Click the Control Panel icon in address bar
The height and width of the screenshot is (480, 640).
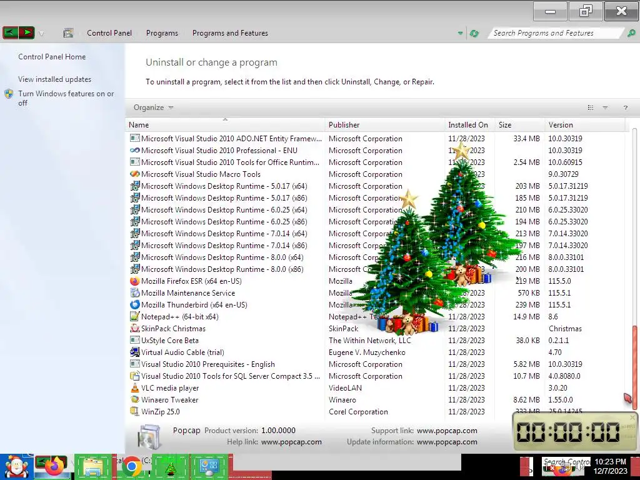[68, 33]
